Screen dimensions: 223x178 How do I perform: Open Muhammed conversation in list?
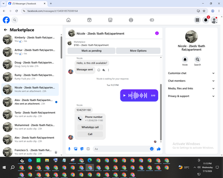coord(30,127)
